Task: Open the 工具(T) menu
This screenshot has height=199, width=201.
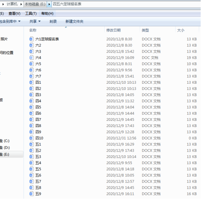Action: pyautogui.click(x=31, y=14)
